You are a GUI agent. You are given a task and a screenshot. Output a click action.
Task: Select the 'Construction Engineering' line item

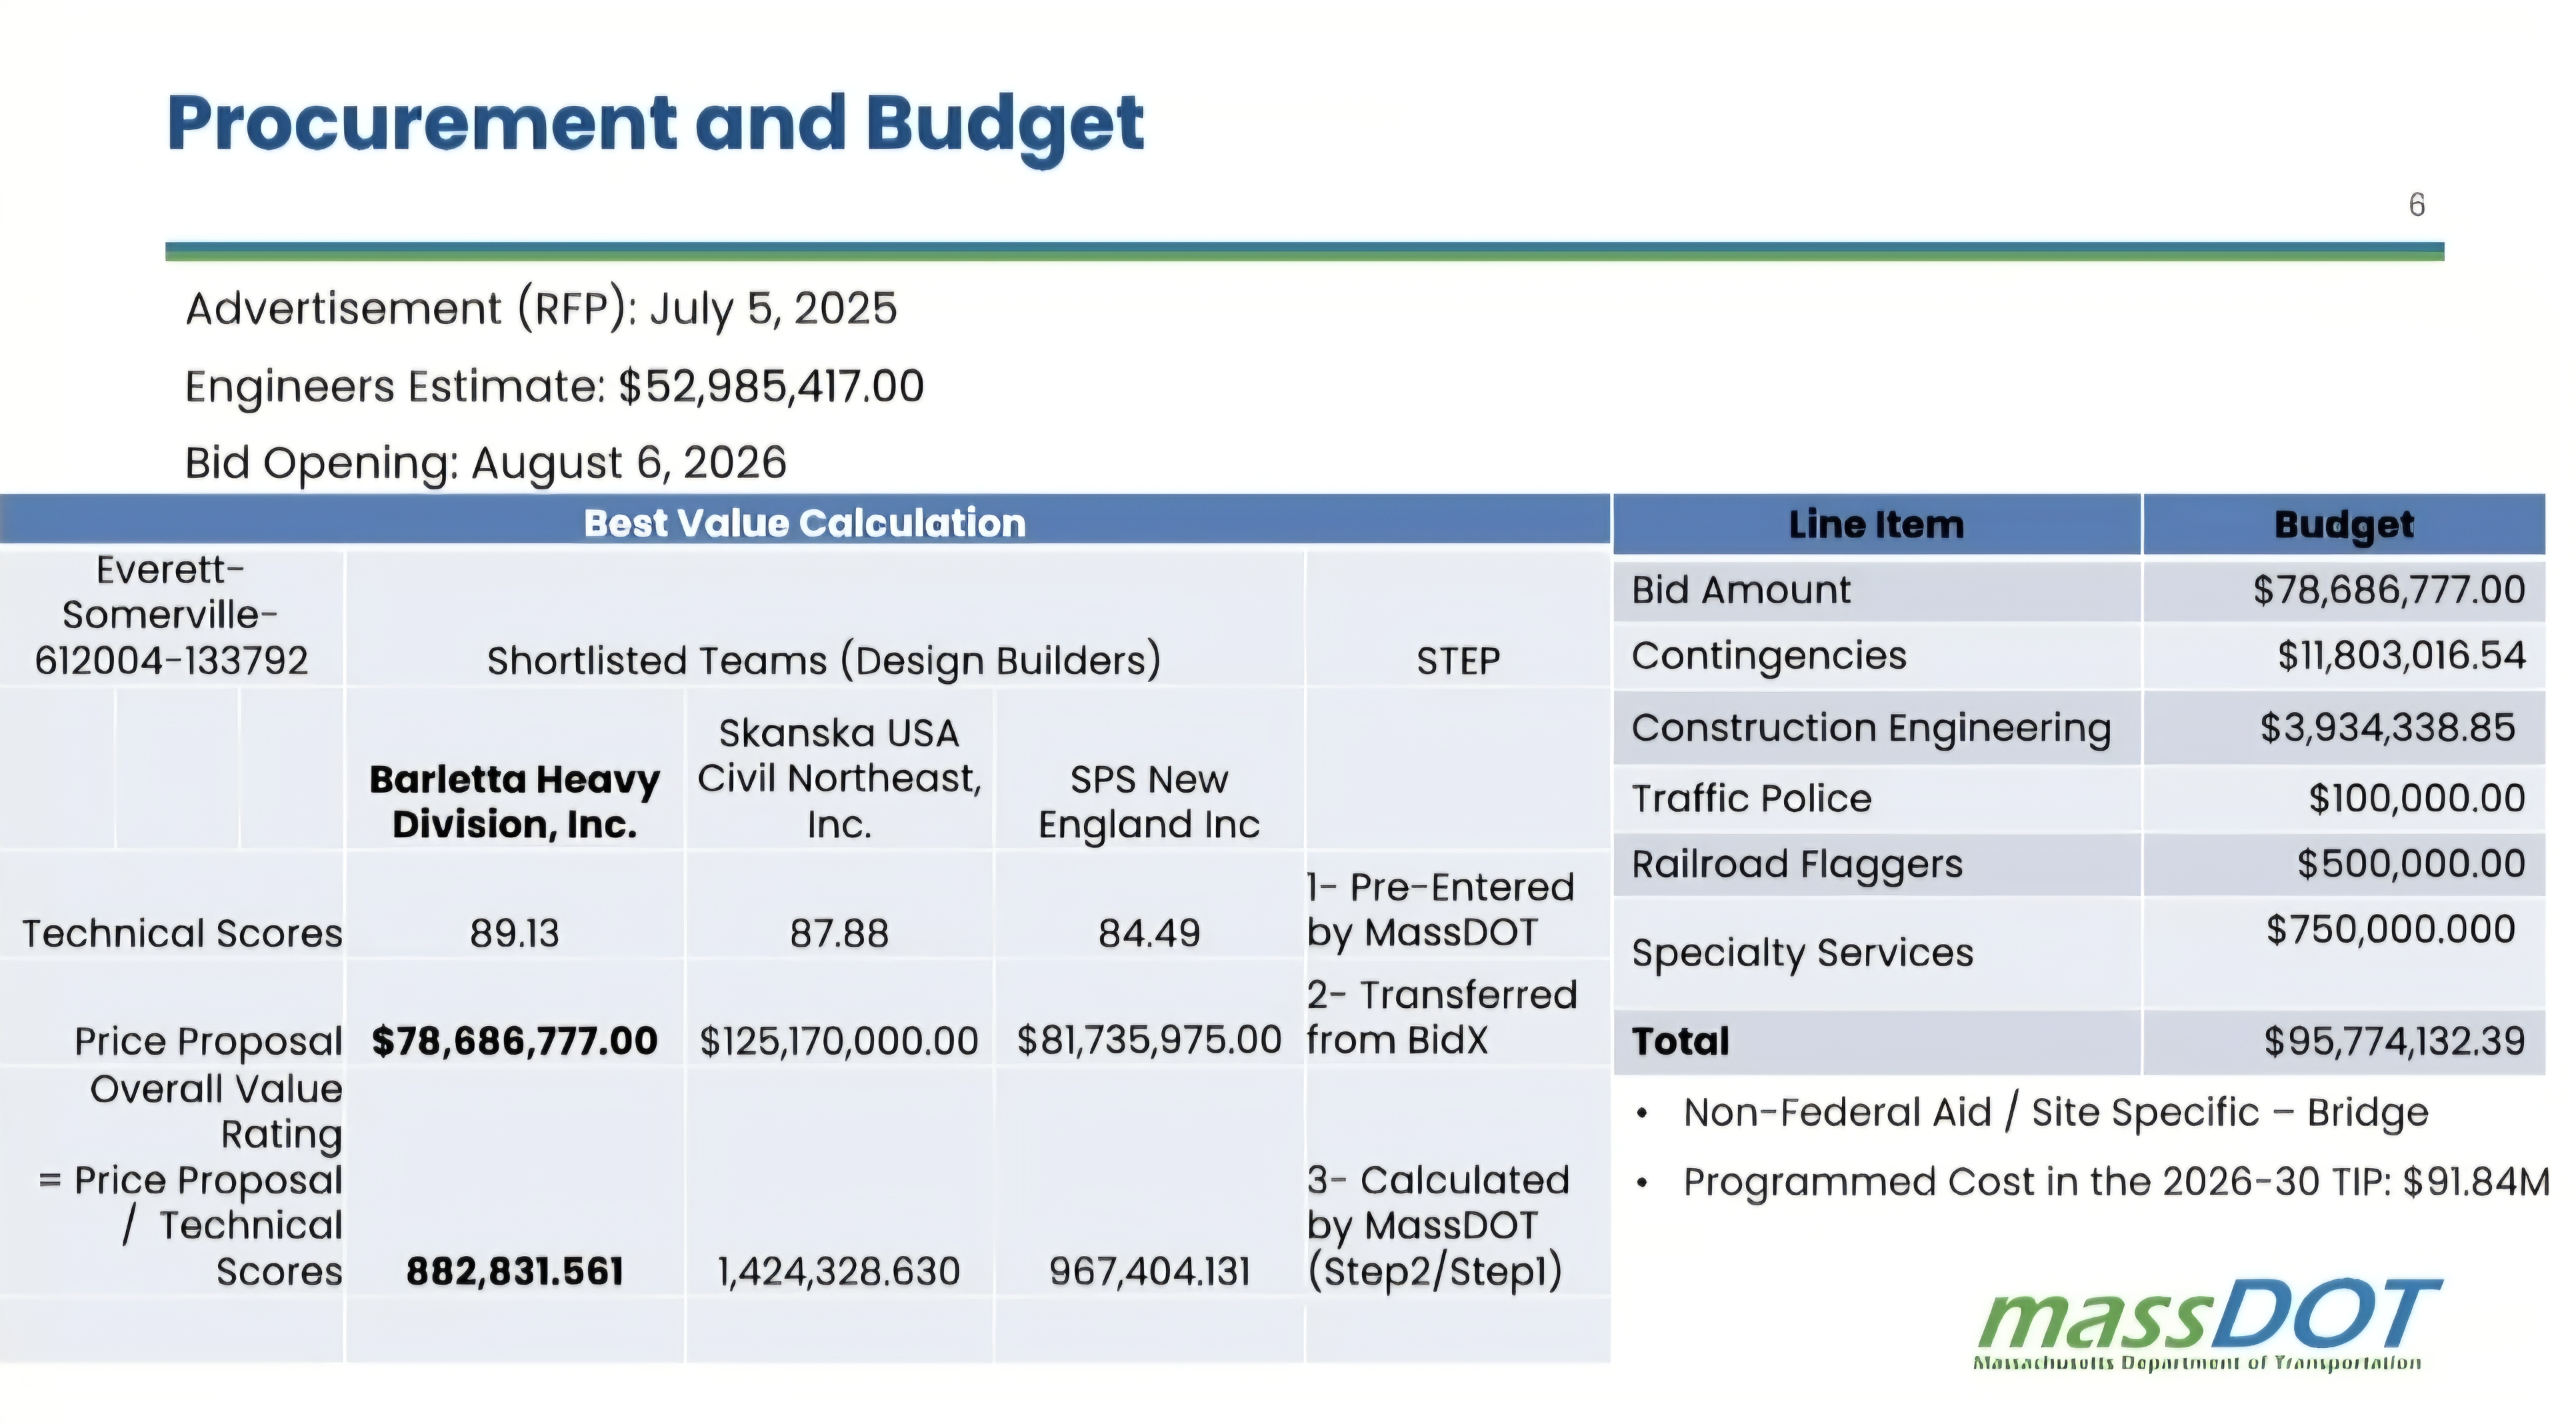(1871, 729)
